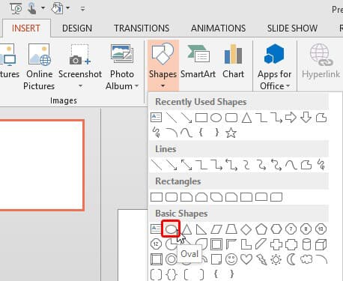Open the TRANSITIONS tab
This screenshot has width=343, height=281.
(142, 28)
